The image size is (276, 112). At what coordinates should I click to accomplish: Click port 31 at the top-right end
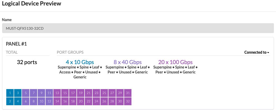click(x=128, y=93)
